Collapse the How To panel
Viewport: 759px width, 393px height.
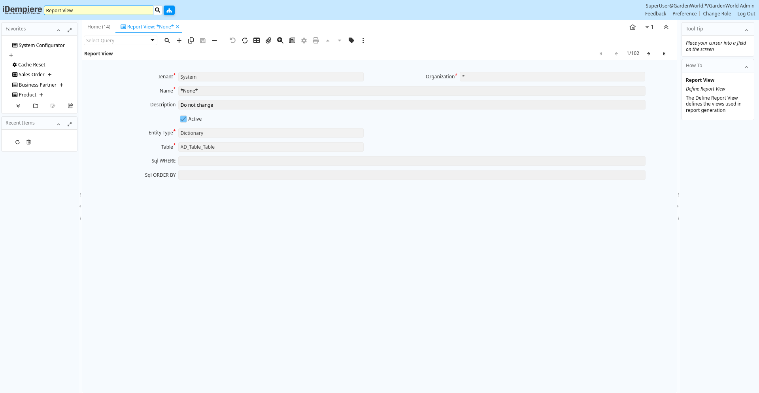tap(746, 66)
